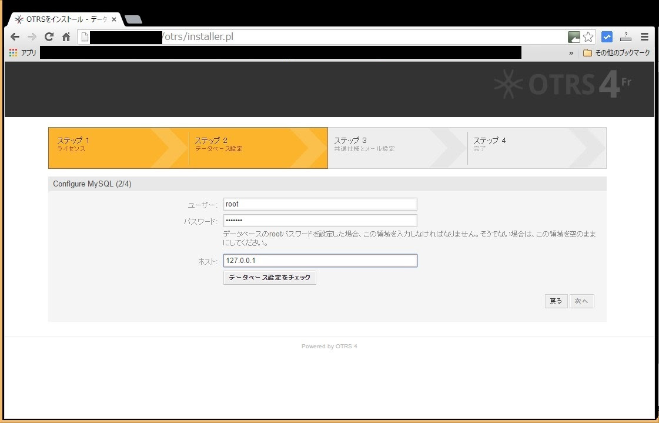Expand the hidden bookmarks with the chevron
The image size is (659, 423).
[x=571, y=52]
